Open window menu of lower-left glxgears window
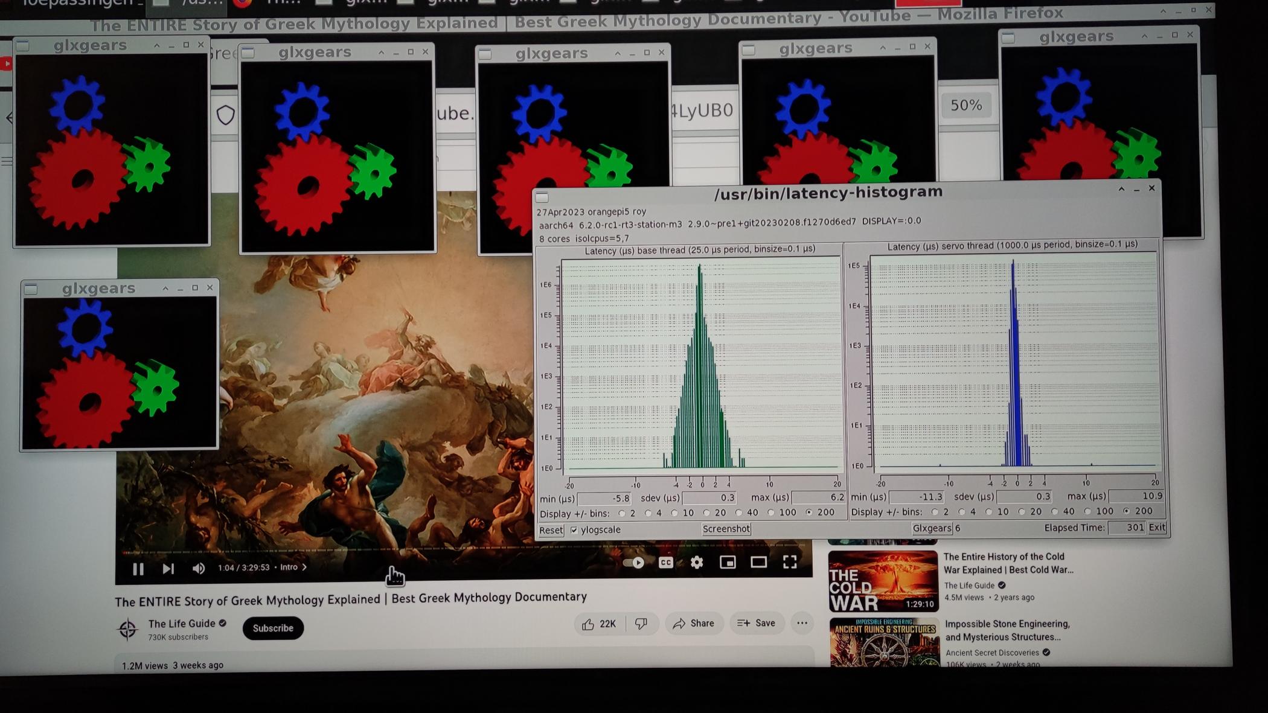This screenshot has width=1268, height=713. [31, 289]
